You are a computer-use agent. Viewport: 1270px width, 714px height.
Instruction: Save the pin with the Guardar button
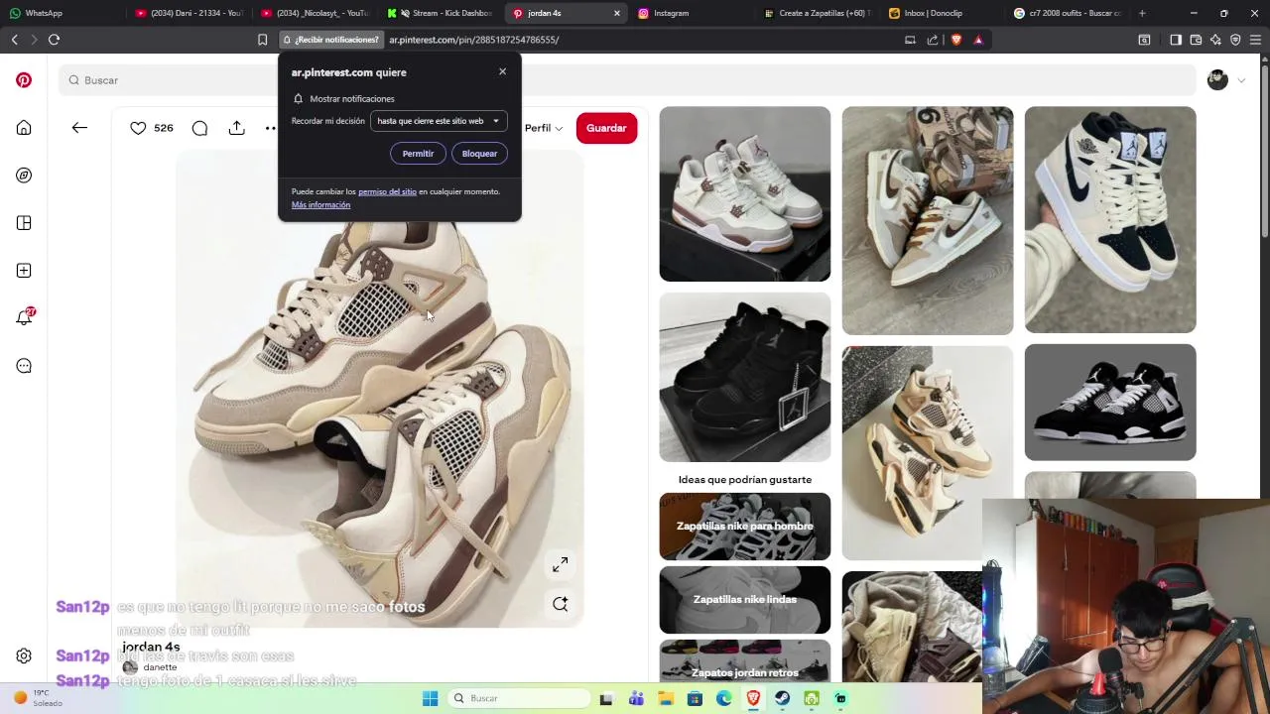coord(606,128)
